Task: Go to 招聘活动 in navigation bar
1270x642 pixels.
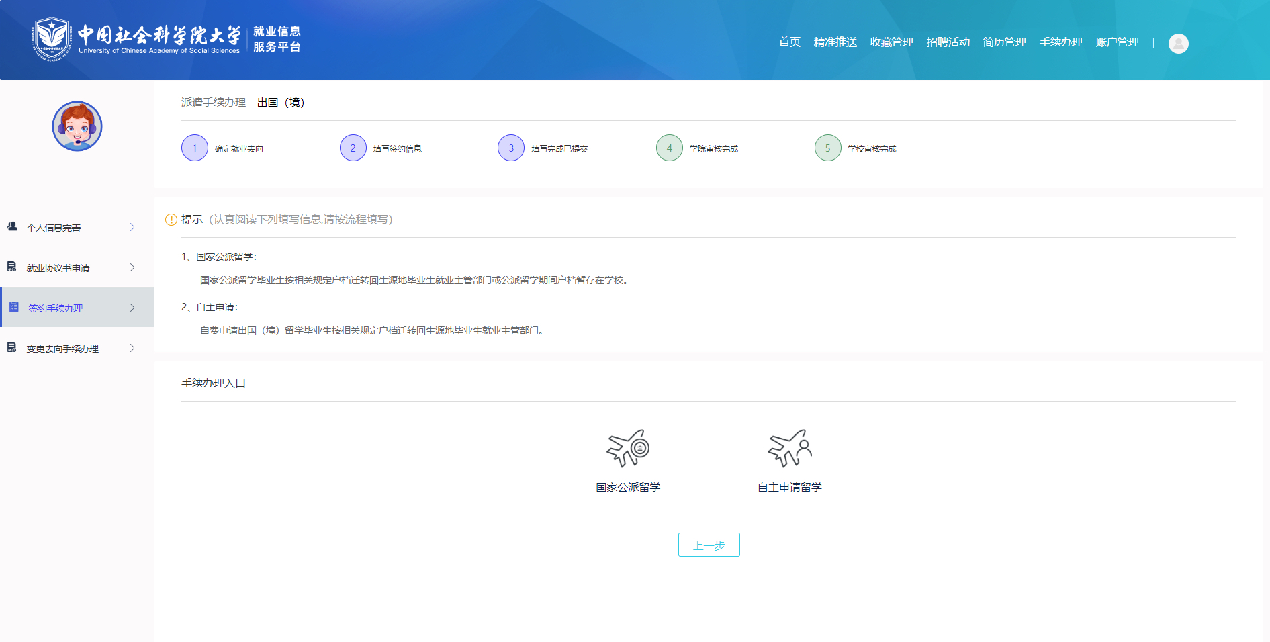Action: (x=948, y=42)
